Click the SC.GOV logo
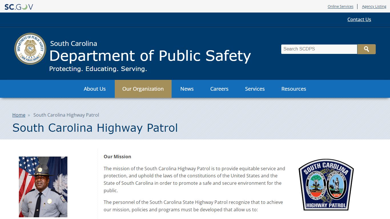The height and width of the screenshot is (219, 390). tap(19, 7)
